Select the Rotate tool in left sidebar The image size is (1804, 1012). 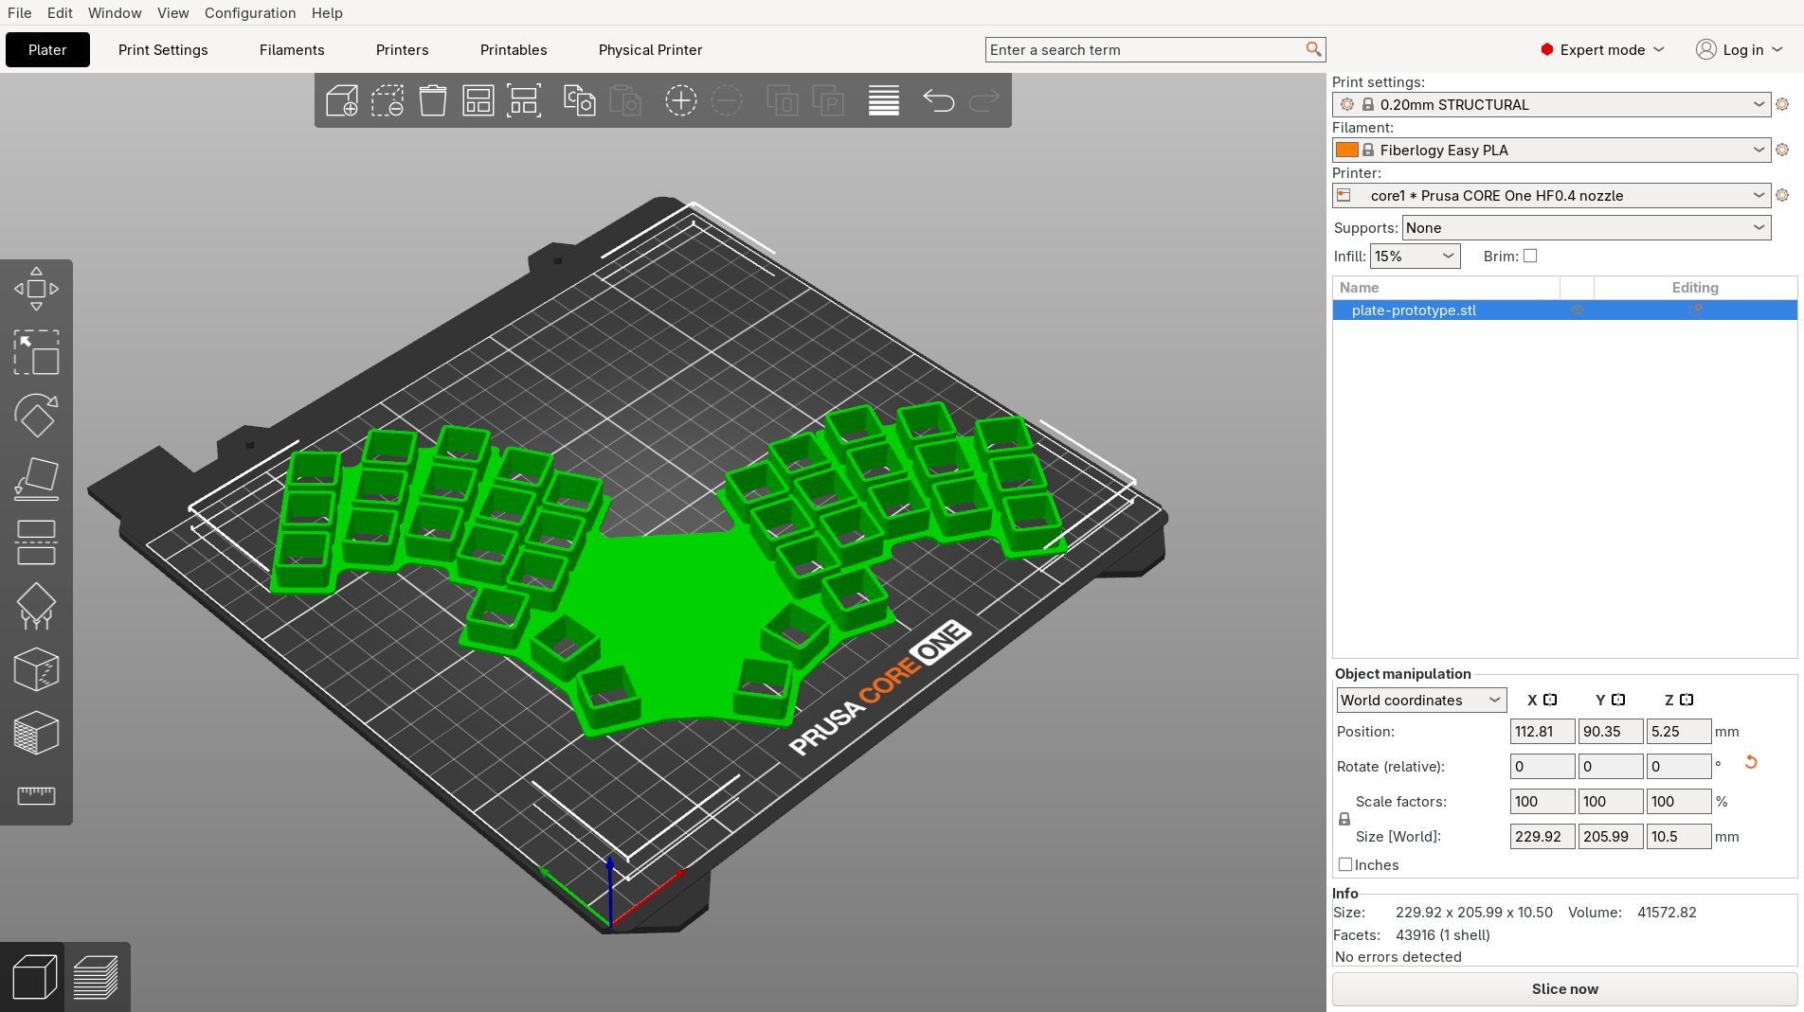point(36,416)
